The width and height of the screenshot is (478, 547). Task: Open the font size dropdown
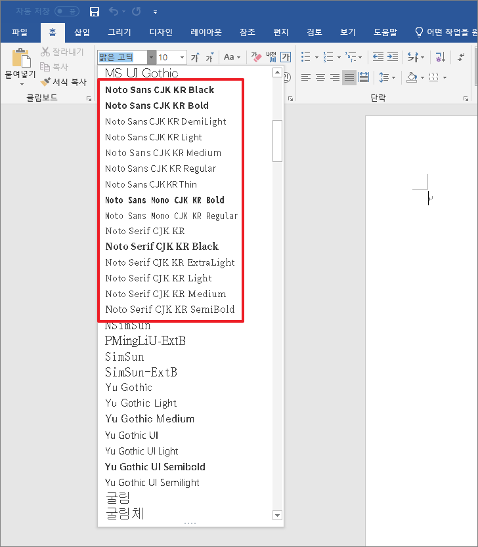(x=182, y=57)
